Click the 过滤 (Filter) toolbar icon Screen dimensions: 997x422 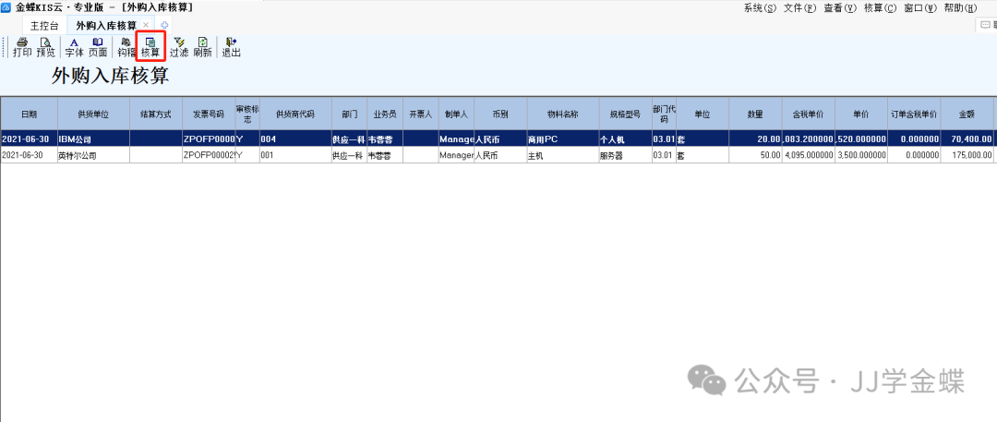179,46
